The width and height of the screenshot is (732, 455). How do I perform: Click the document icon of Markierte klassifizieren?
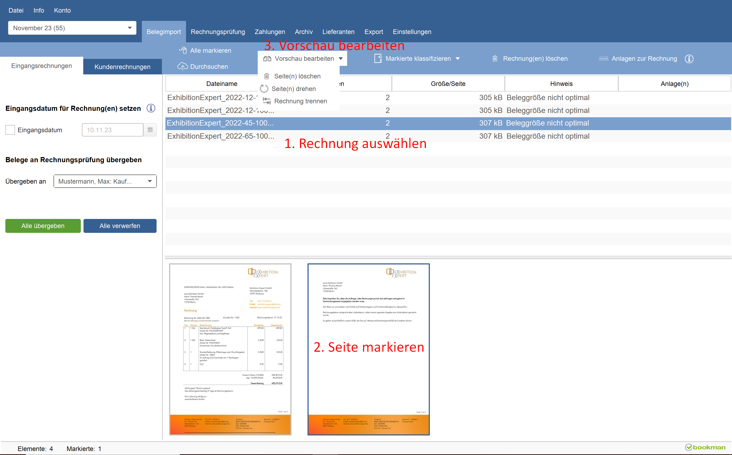378,58
